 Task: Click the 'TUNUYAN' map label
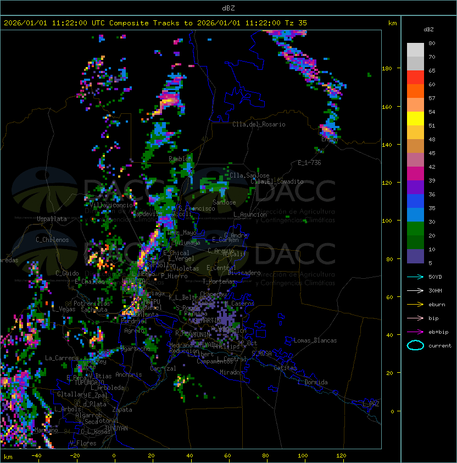pos(116,428)
